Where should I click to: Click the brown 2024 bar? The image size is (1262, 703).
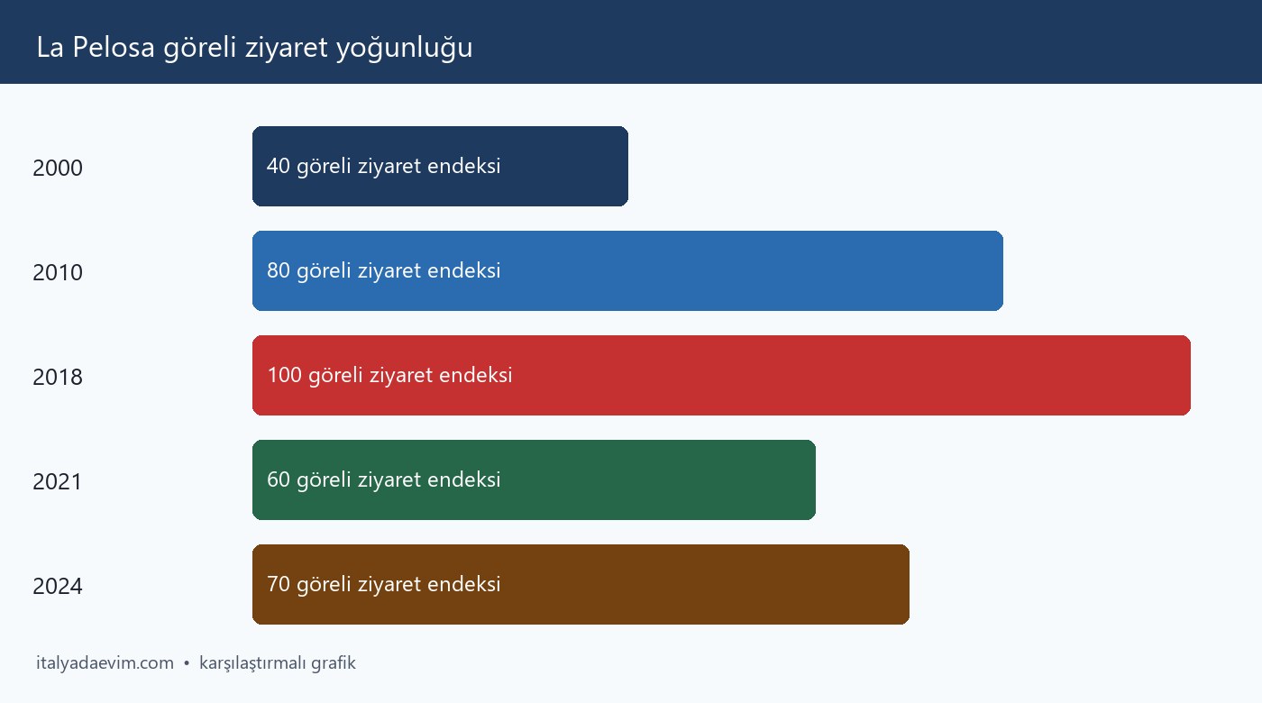pos(581,585)
